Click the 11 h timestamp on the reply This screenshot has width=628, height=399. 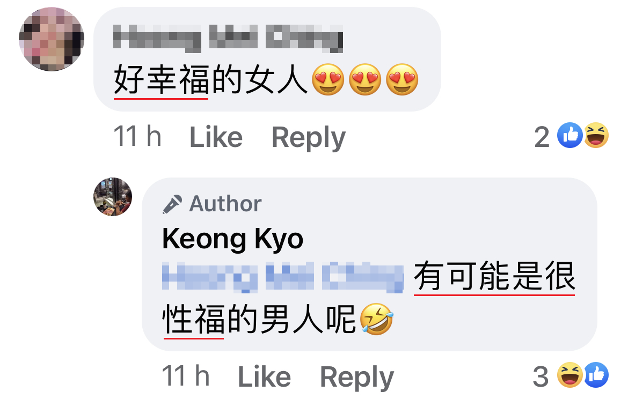point(186,376)
